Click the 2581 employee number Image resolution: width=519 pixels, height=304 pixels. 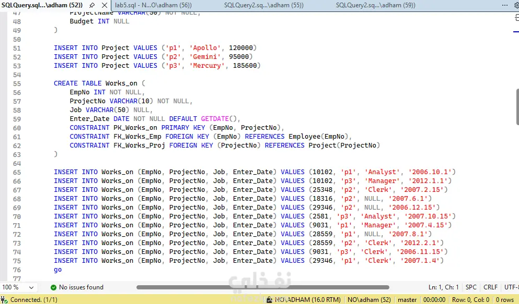click(320, 216)
